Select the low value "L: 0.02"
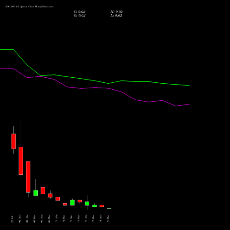Image resolution: width=230 pixels, height=230 pixels. click(116, 16)
